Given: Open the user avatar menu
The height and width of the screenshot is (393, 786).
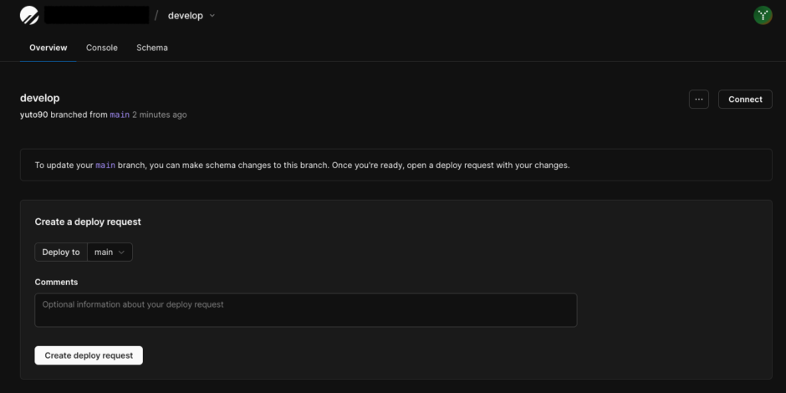Looking at the screenshot, I should coord(763,15).
